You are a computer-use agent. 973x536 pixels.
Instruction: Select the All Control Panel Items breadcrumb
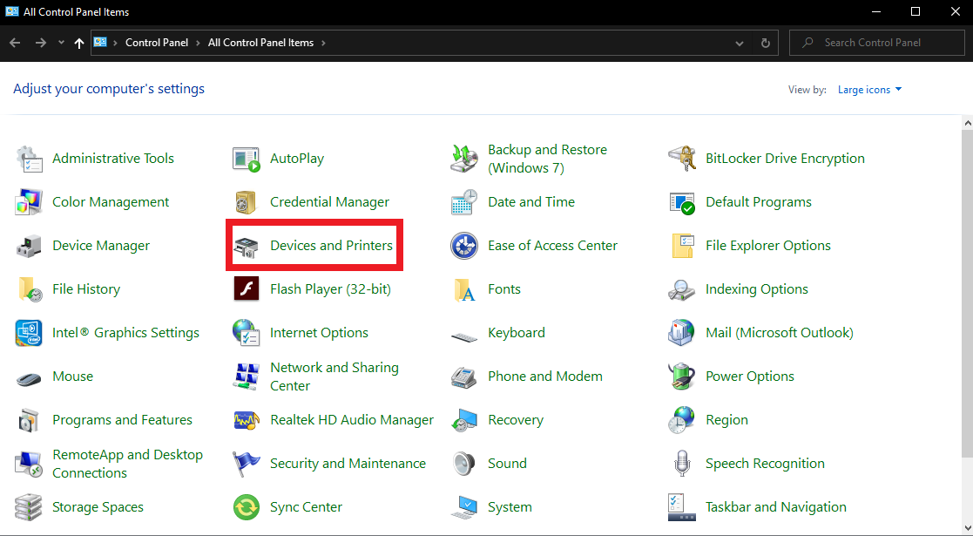pyautogui.click(x=260, y=43)
